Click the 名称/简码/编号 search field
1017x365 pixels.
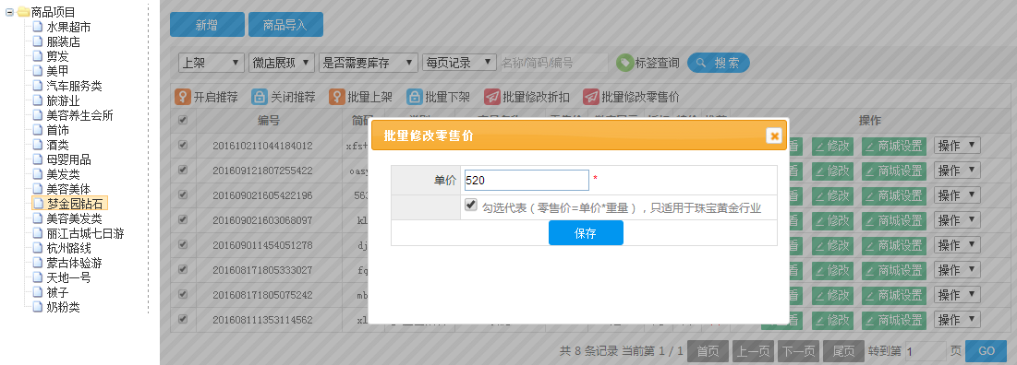(554, 62)
